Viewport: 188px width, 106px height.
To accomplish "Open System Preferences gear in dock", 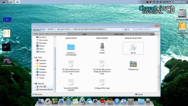I will [131, 101].
